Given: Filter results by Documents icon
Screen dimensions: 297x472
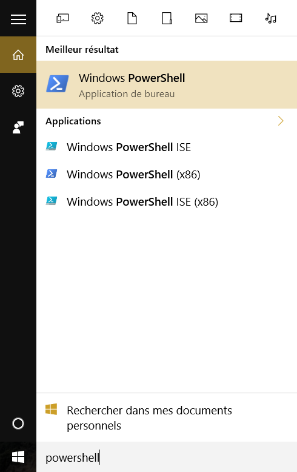Looking at the screenshot, I should click(132, 18).
